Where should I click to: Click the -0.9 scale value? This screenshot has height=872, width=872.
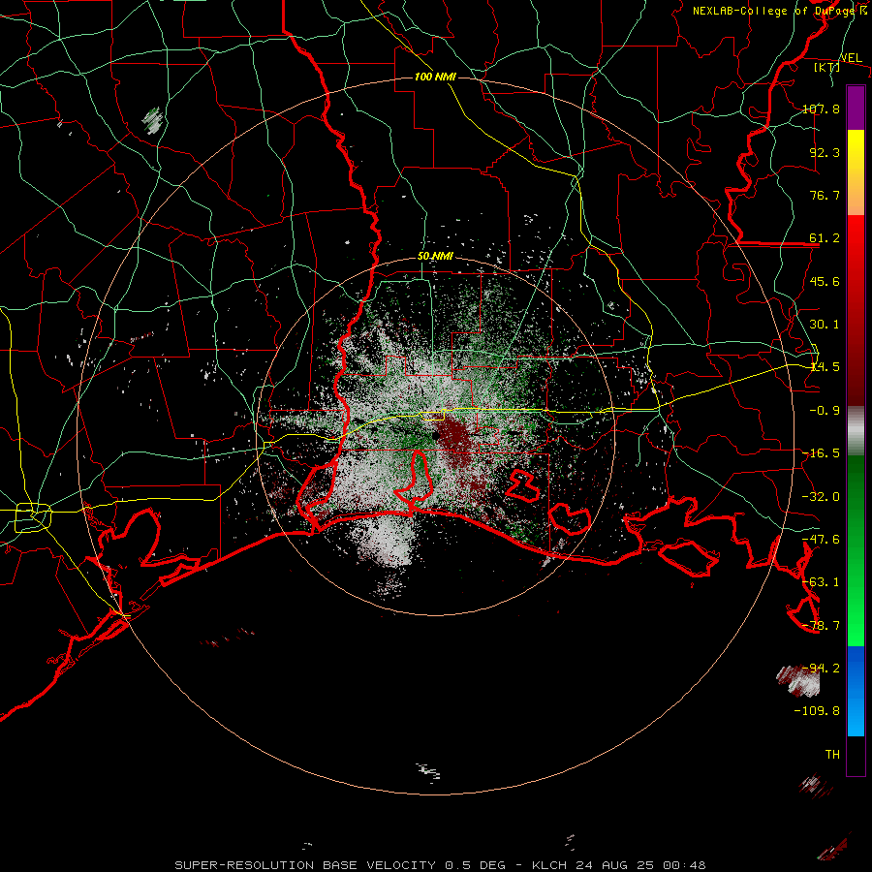point(825,411)
